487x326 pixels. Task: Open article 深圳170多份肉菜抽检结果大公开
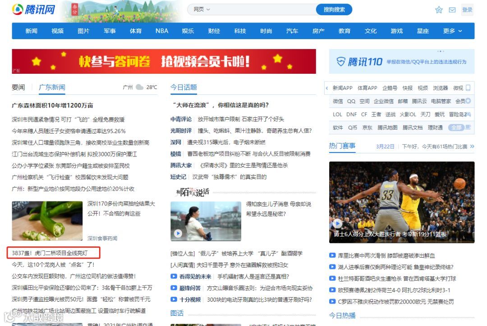click(121, 208)
